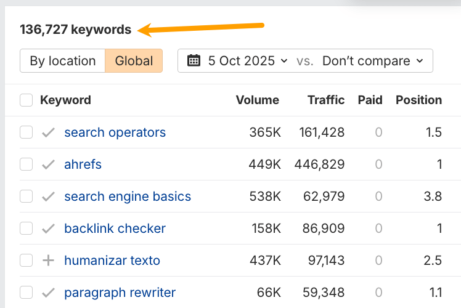Expand the Don't compare dropdown

[373, 61]
